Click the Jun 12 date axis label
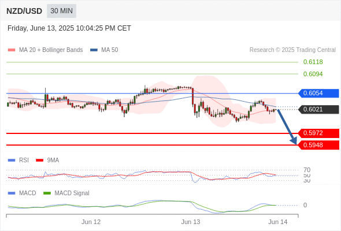341x231 pixels. click(91, 222)
